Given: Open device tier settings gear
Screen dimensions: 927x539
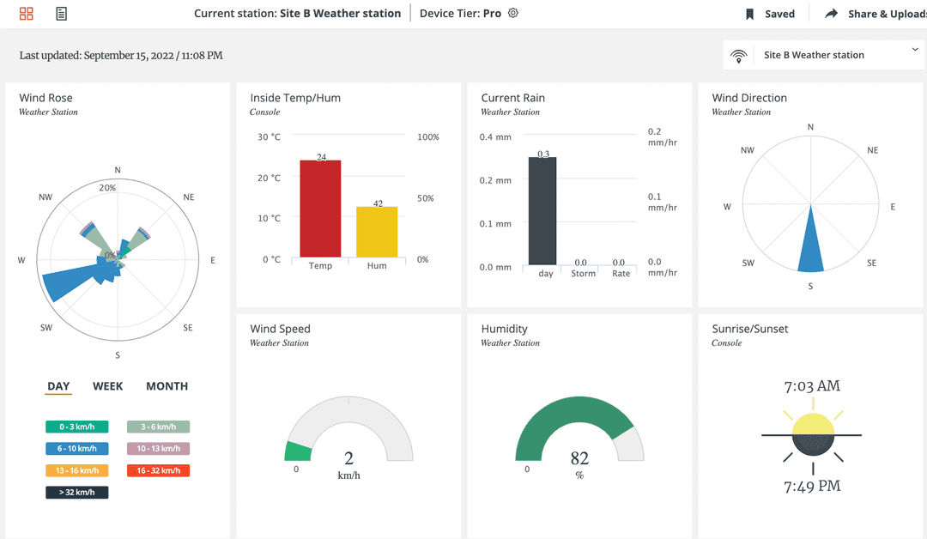Looking at the screenshot, I should coord(513,13).
